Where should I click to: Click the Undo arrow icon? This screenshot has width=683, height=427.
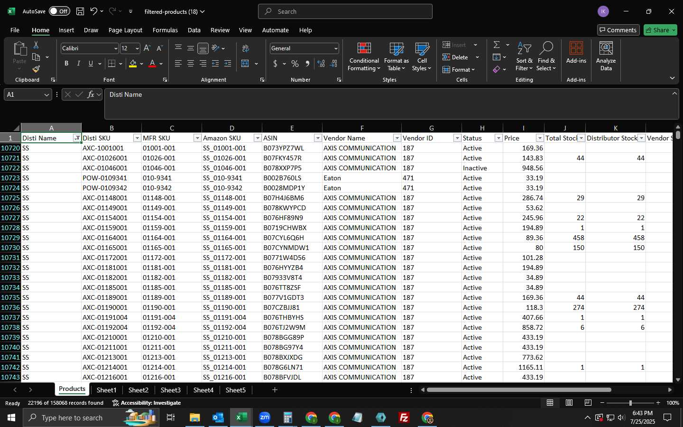point(94,11)
